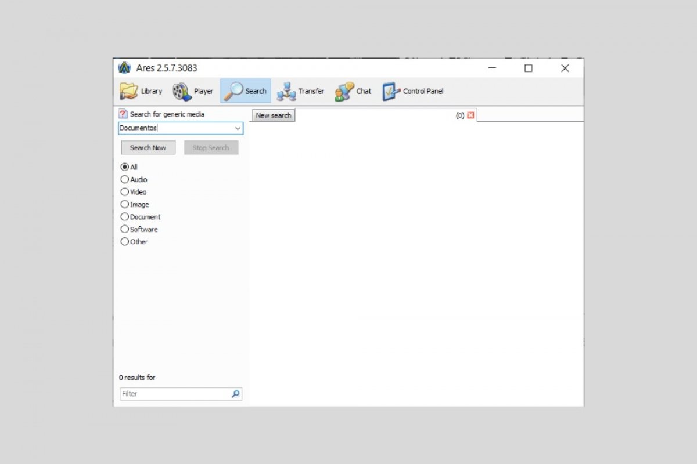Open the Transfer section
Screen dimensions: 697x464
tap(300, 91)
